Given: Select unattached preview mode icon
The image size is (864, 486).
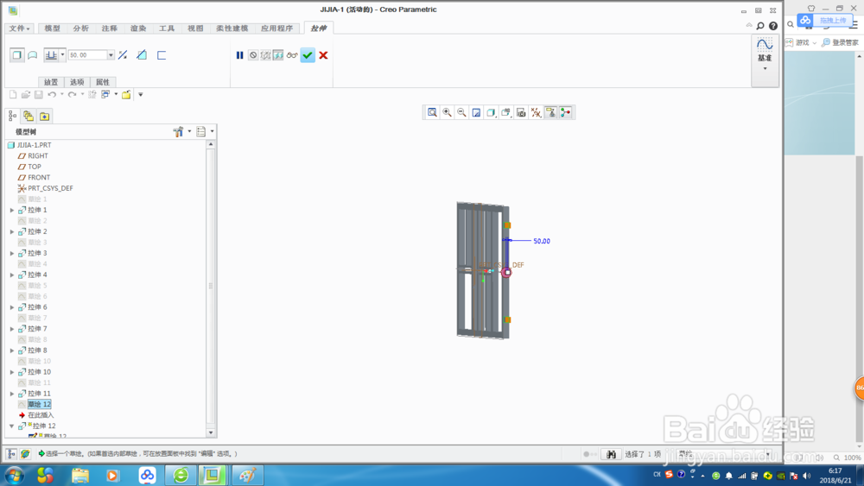Looking at the screenshot, I should pos(265,55).
